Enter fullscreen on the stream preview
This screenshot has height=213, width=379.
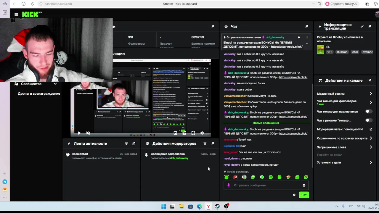tap(193, 133)
